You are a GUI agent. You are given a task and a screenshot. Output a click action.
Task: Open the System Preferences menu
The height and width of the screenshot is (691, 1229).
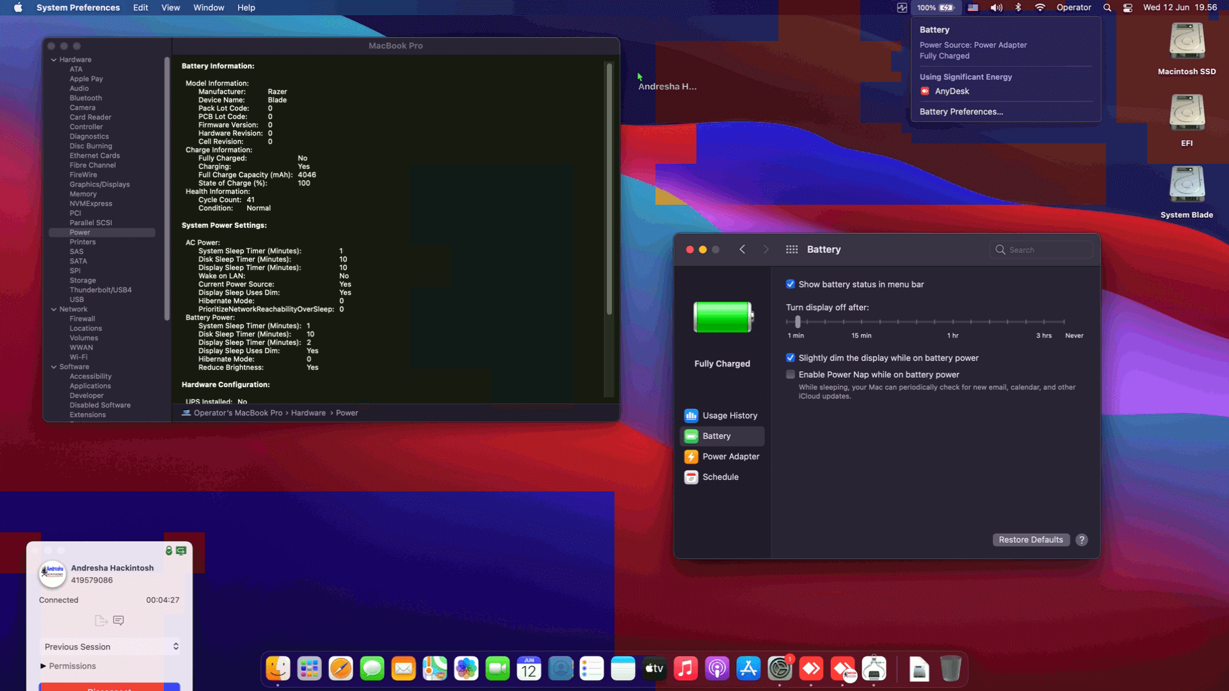click(78, 8)
